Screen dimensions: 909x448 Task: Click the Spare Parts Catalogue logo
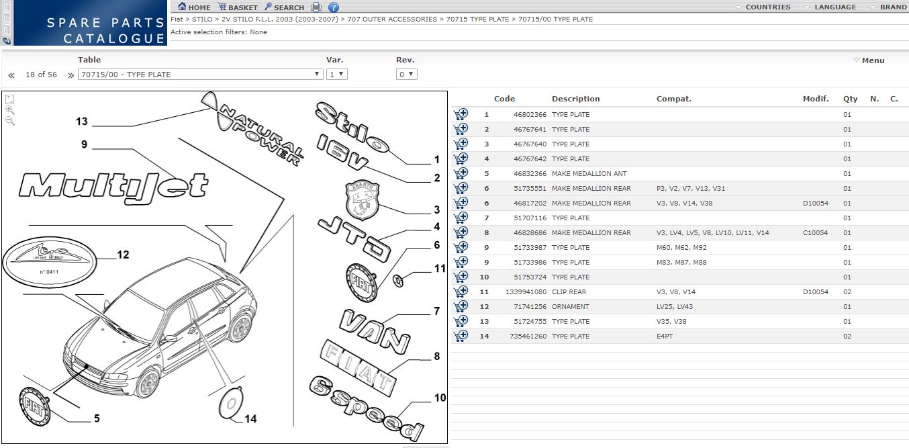click(x=83, y=23)
